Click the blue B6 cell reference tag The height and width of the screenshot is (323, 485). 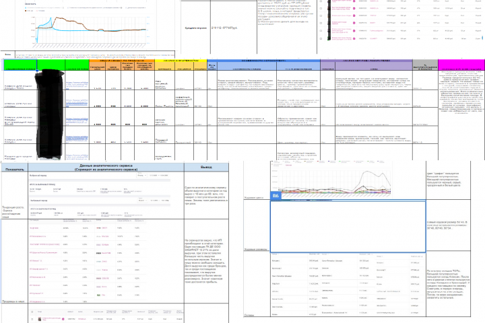pos(276,196)
